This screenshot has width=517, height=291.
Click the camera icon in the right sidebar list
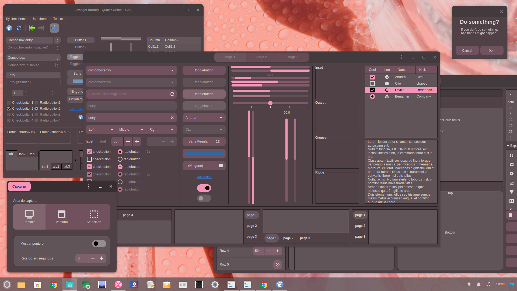(x=512, y=164)
